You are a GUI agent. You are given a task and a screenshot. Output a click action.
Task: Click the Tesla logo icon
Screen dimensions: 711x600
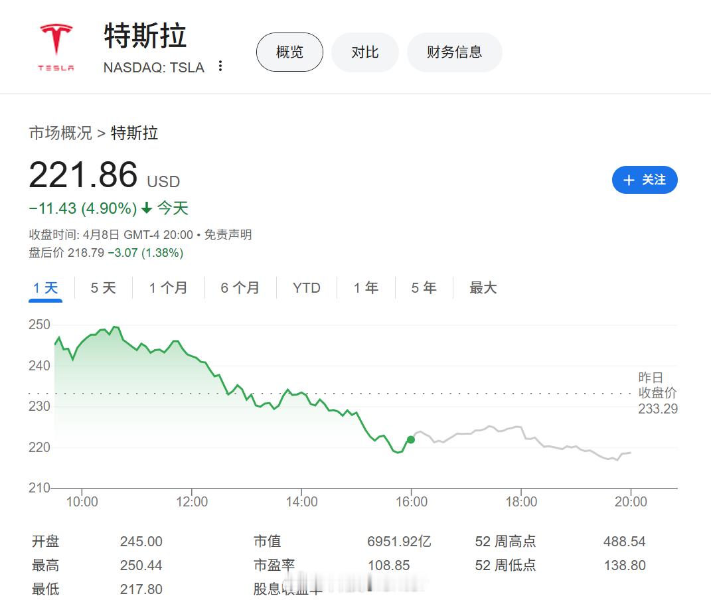(56, 47)
